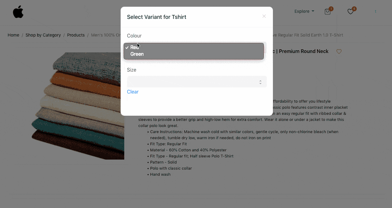Open the wishlist heart icon in navbar
This screenshot has width=392, height=208.
pos(350,12)
